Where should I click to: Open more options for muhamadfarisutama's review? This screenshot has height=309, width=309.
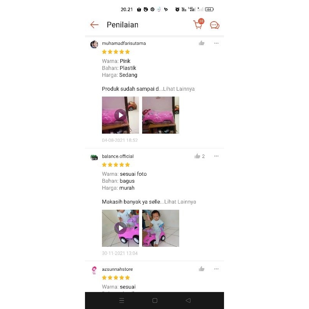pyautogui.click(x=216, y=43)
